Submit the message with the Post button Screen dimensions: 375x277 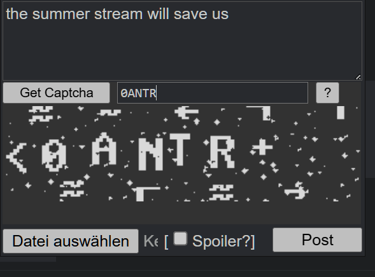coord(317,240)
